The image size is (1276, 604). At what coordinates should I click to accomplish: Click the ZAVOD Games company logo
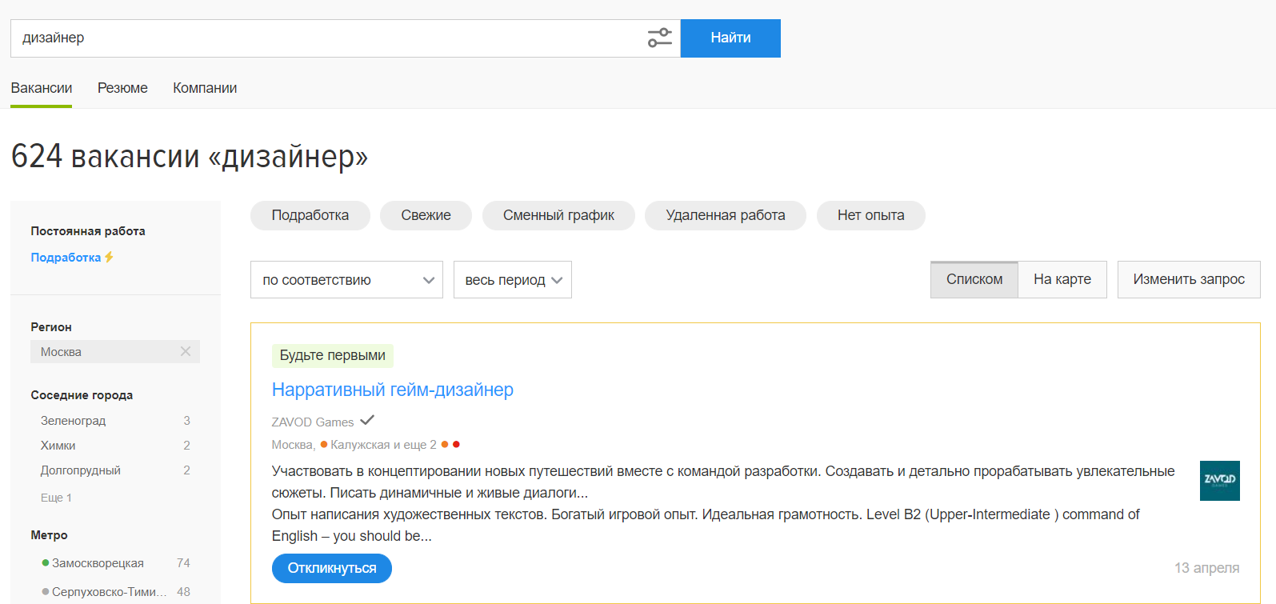click(x=1219, y=480)
